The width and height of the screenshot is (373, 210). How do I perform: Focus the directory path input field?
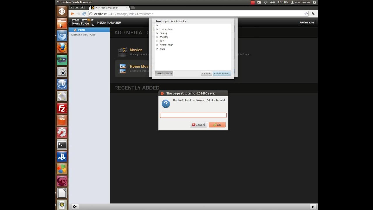193,115
